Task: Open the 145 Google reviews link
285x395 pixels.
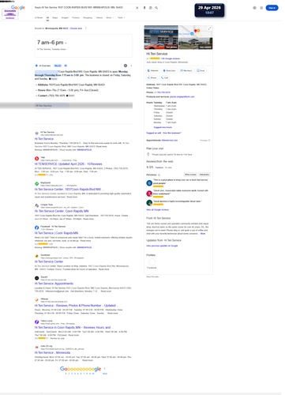Action: (171, 58)
